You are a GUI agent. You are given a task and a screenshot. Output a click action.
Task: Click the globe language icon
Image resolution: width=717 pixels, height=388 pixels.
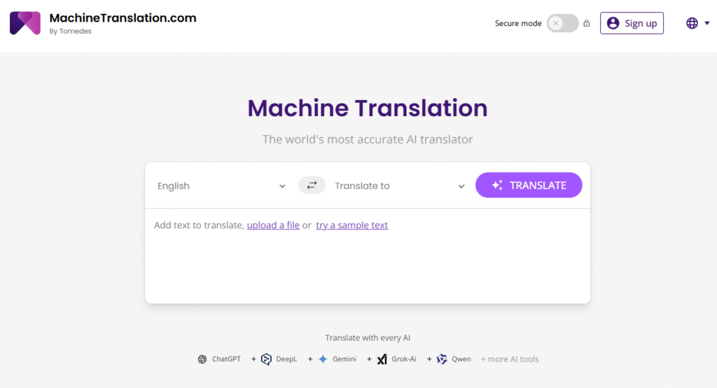point(692,23)
